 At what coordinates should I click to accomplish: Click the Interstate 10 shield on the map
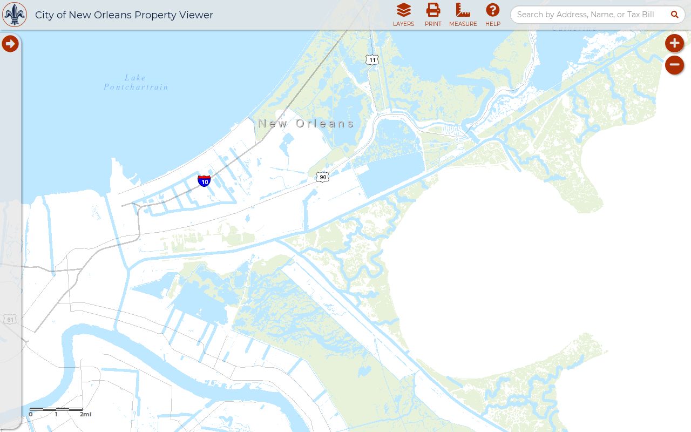click(x=204, y=181)
